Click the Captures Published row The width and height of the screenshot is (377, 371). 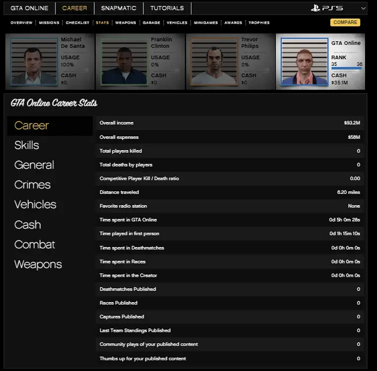coord(230,316)
